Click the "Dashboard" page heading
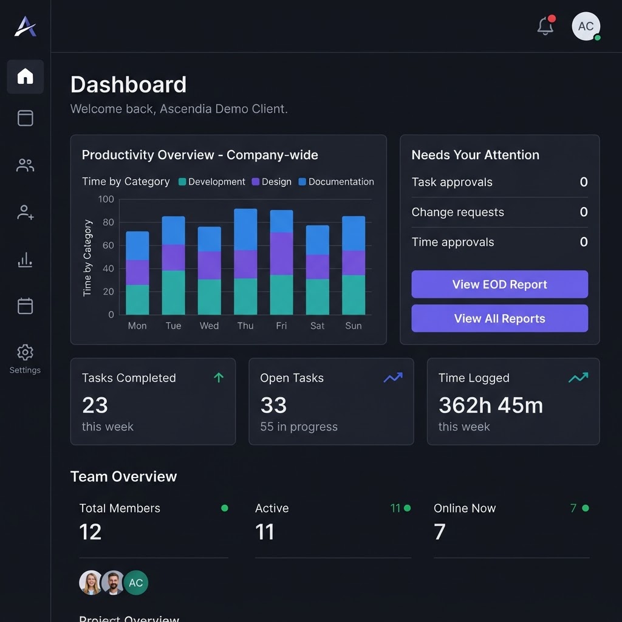This screenshot has height=622, width=622. pyautogui.click(x=129, y=84)
